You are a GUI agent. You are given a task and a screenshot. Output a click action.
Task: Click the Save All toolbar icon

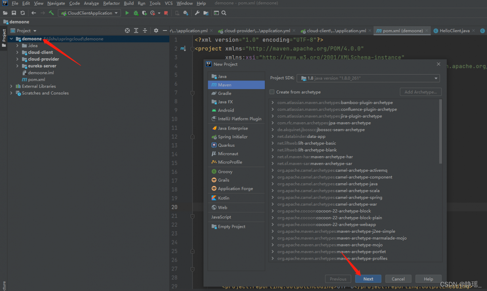coord(14,13)
